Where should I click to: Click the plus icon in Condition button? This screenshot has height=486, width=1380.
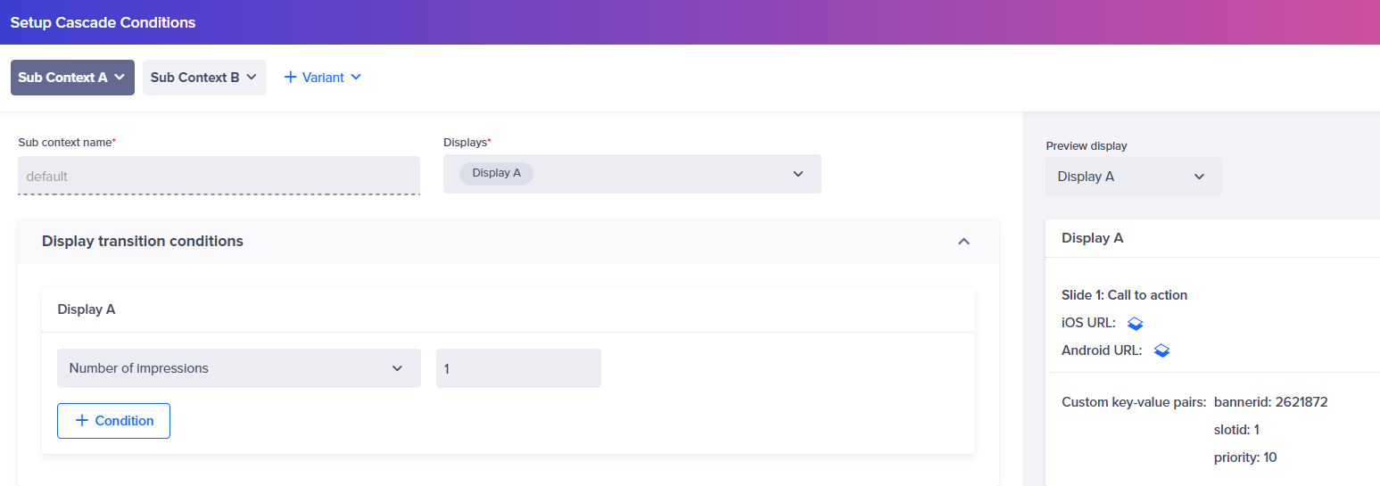(82, 421)
